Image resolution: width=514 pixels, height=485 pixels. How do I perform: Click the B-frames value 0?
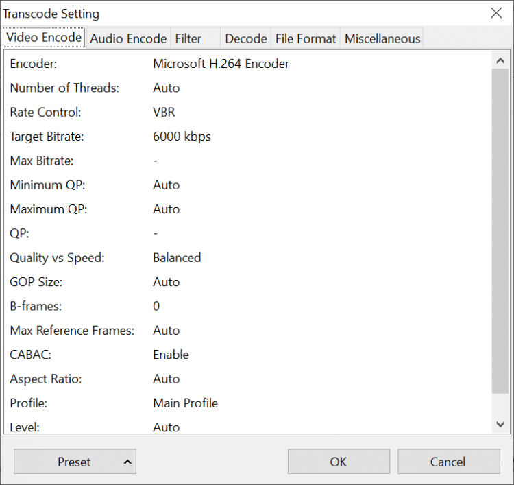[156, 306]
